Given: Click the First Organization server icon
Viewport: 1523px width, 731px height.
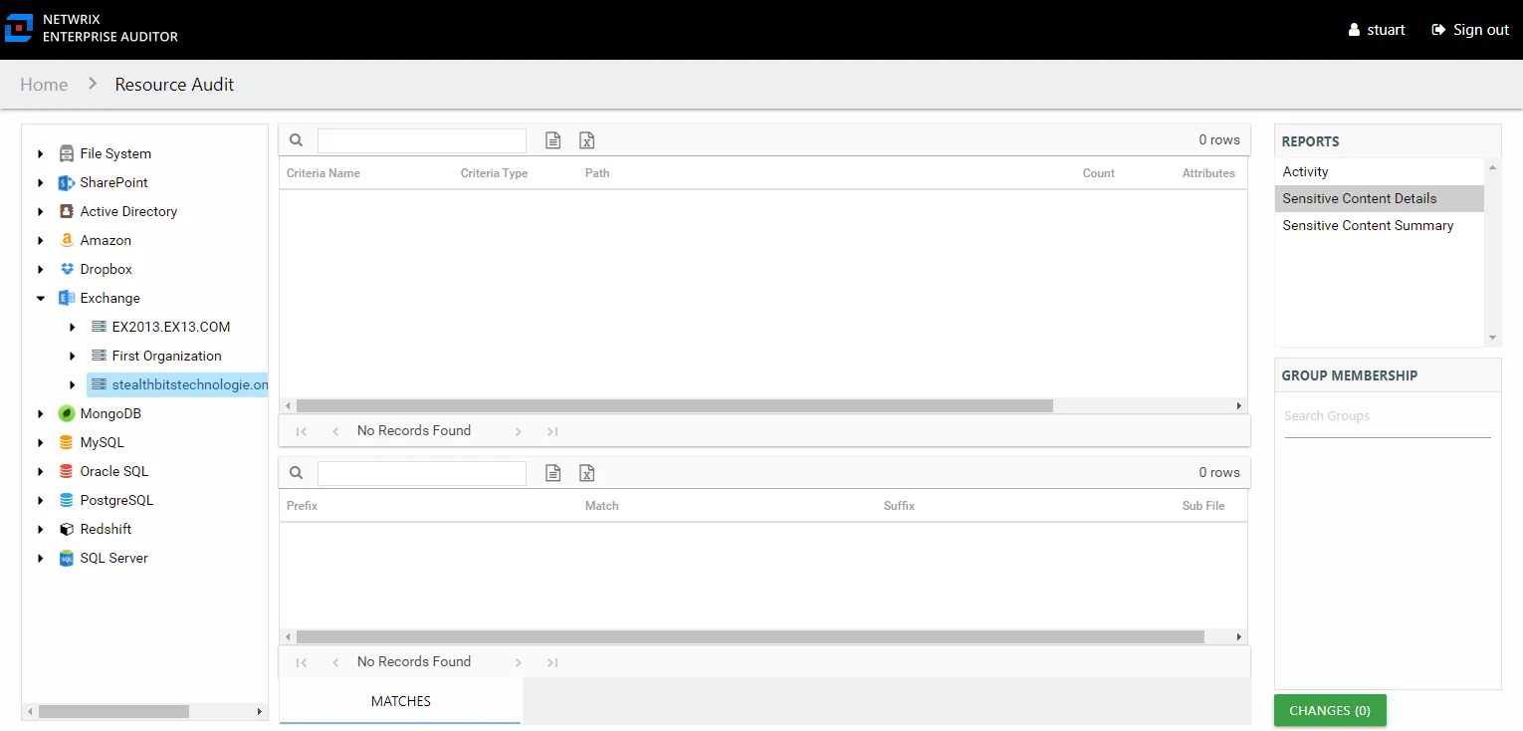Looking at the screenshot, I should tap(99, 356).
